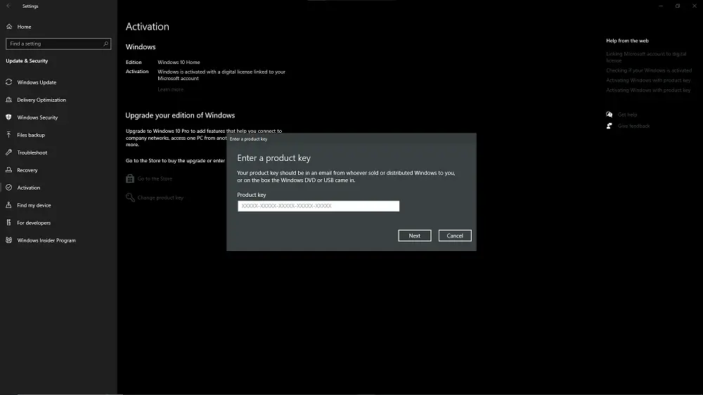The height and width of the screenshot is (395, 703).
Task: Open the Learn more link
Action: coord(170,89)
